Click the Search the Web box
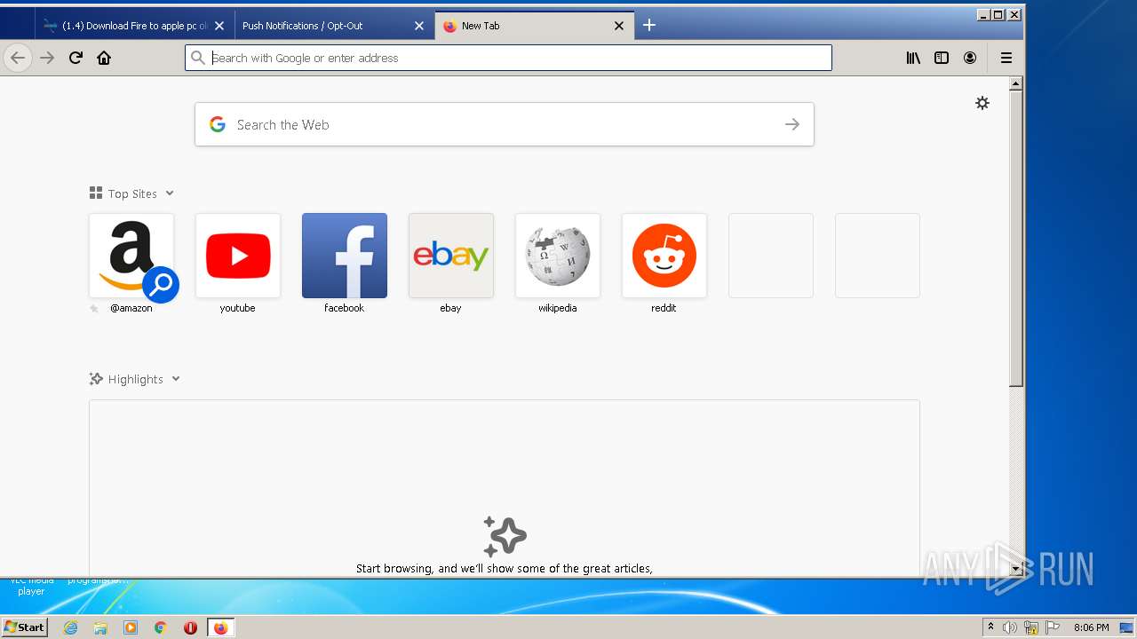The width and height of the screenshot is (1137, 639). click(505, 124)
